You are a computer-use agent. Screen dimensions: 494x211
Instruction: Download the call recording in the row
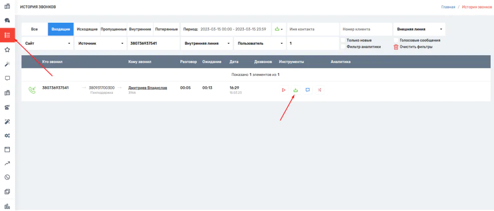pyautogui.click(x=295, y=90)
